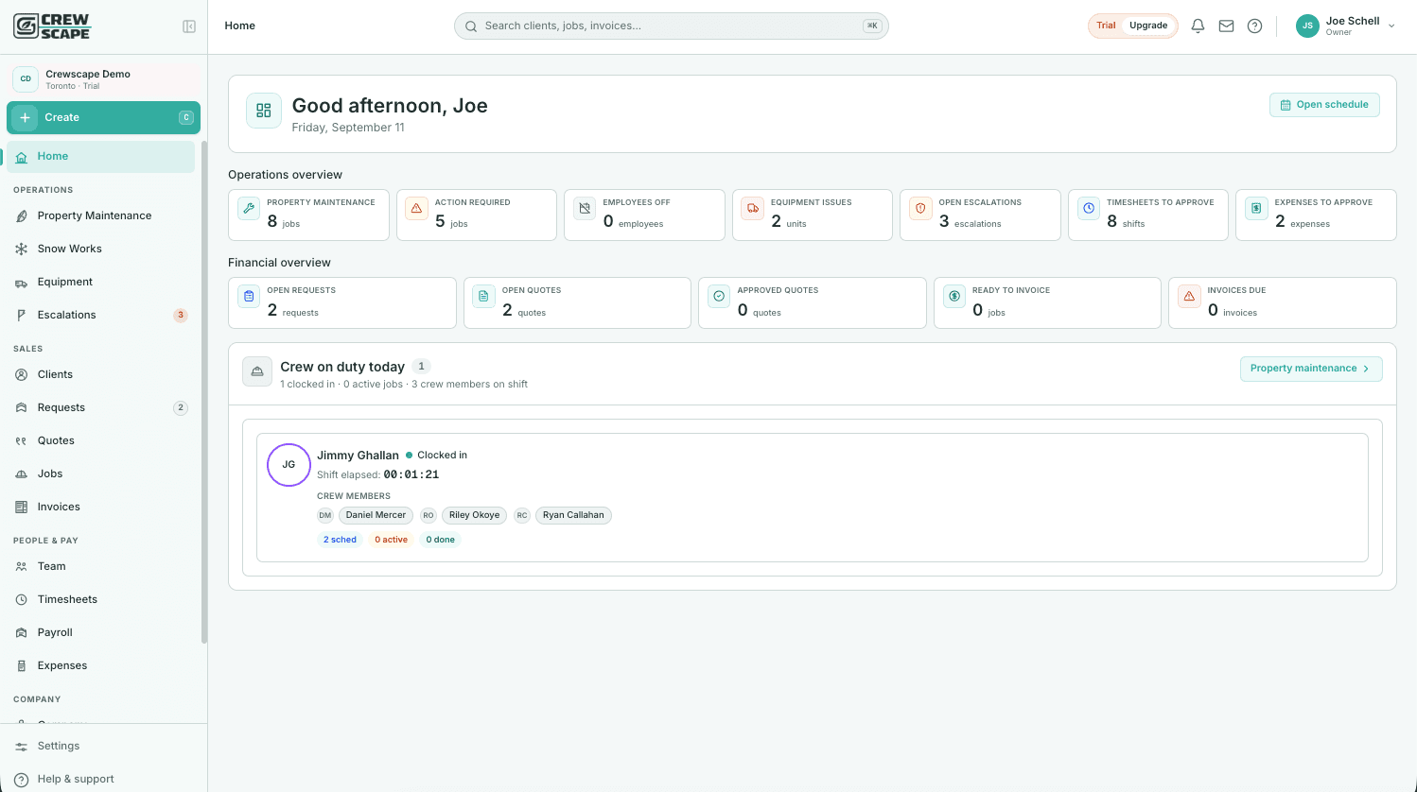The width and height of the screenshot is (1417, 792).
Task: Click the Open schedule button
Action: pyautogui.click(x=1324, y=105)
